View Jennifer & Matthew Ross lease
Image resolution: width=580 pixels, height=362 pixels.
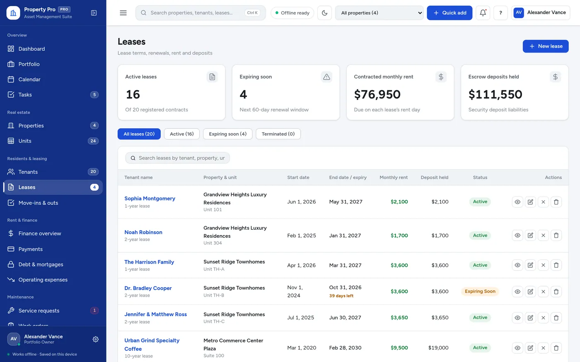tap(517, 318)
